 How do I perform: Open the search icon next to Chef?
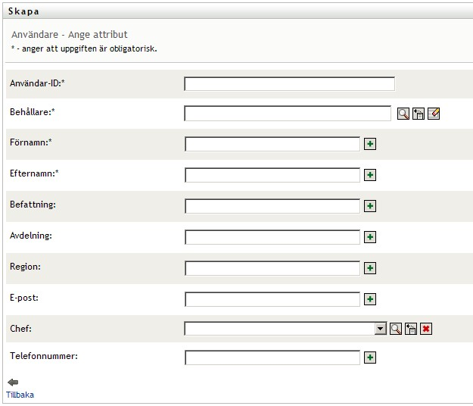click(x=396, y=329)
